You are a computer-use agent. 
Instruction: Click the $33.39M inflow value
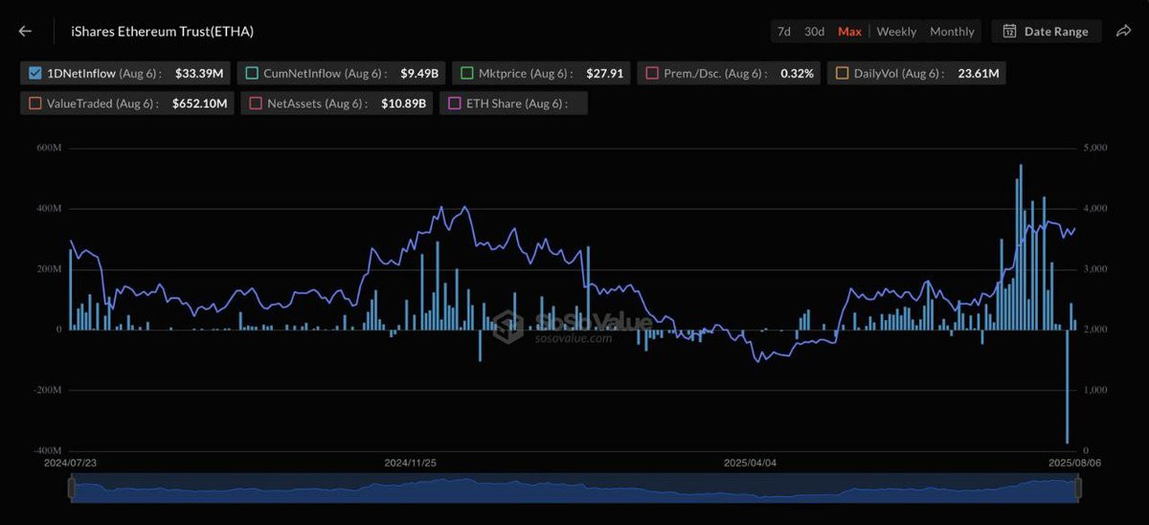198,73
